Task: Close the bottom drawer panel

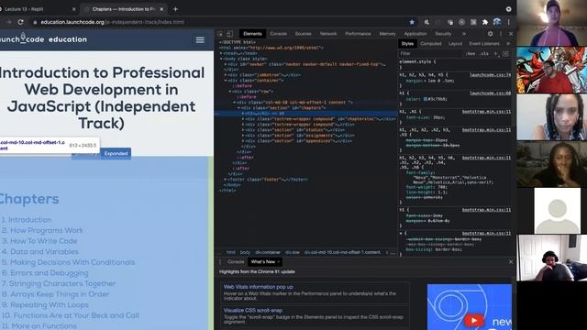Action: point(511,262)
